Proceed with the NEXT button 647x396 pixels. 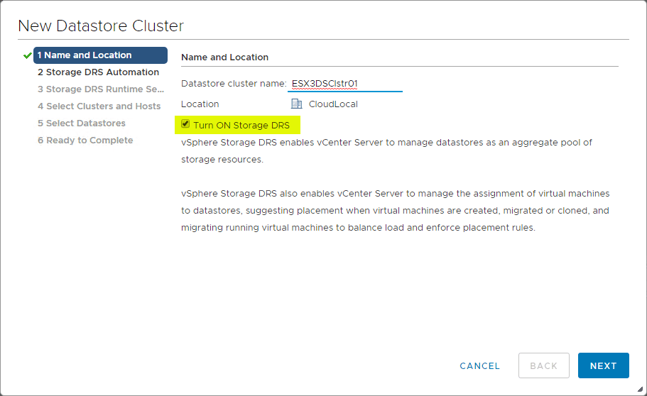[x=603, y=365]
